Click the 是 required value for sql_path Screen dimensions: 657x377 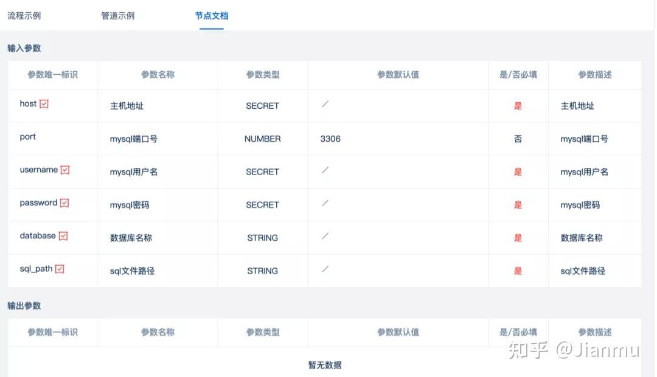(518, 271)
